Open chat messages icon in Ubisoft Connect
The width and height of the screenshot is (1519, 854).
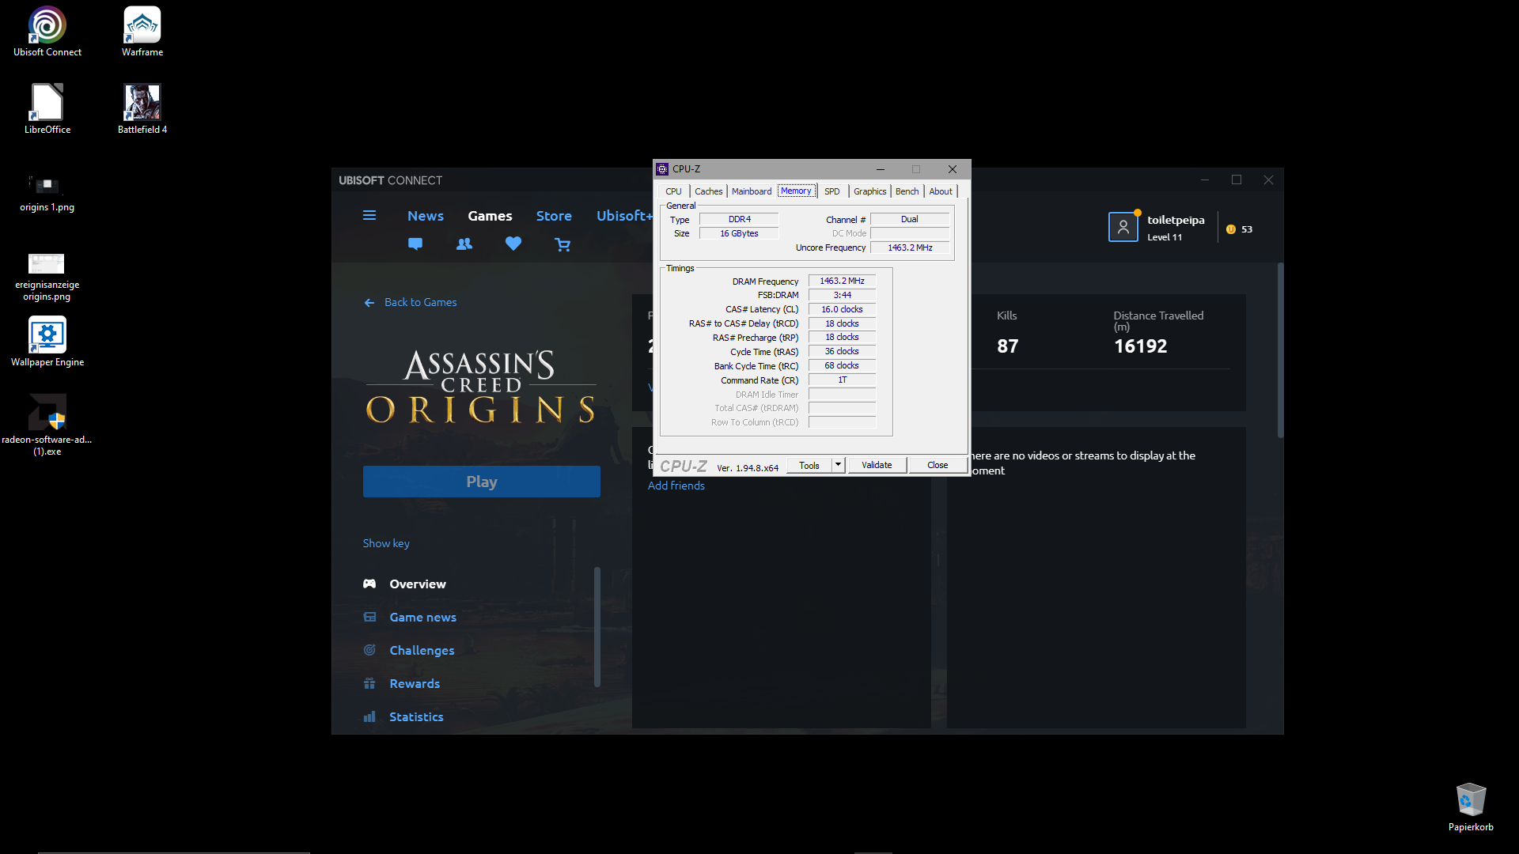coord(415,244)
